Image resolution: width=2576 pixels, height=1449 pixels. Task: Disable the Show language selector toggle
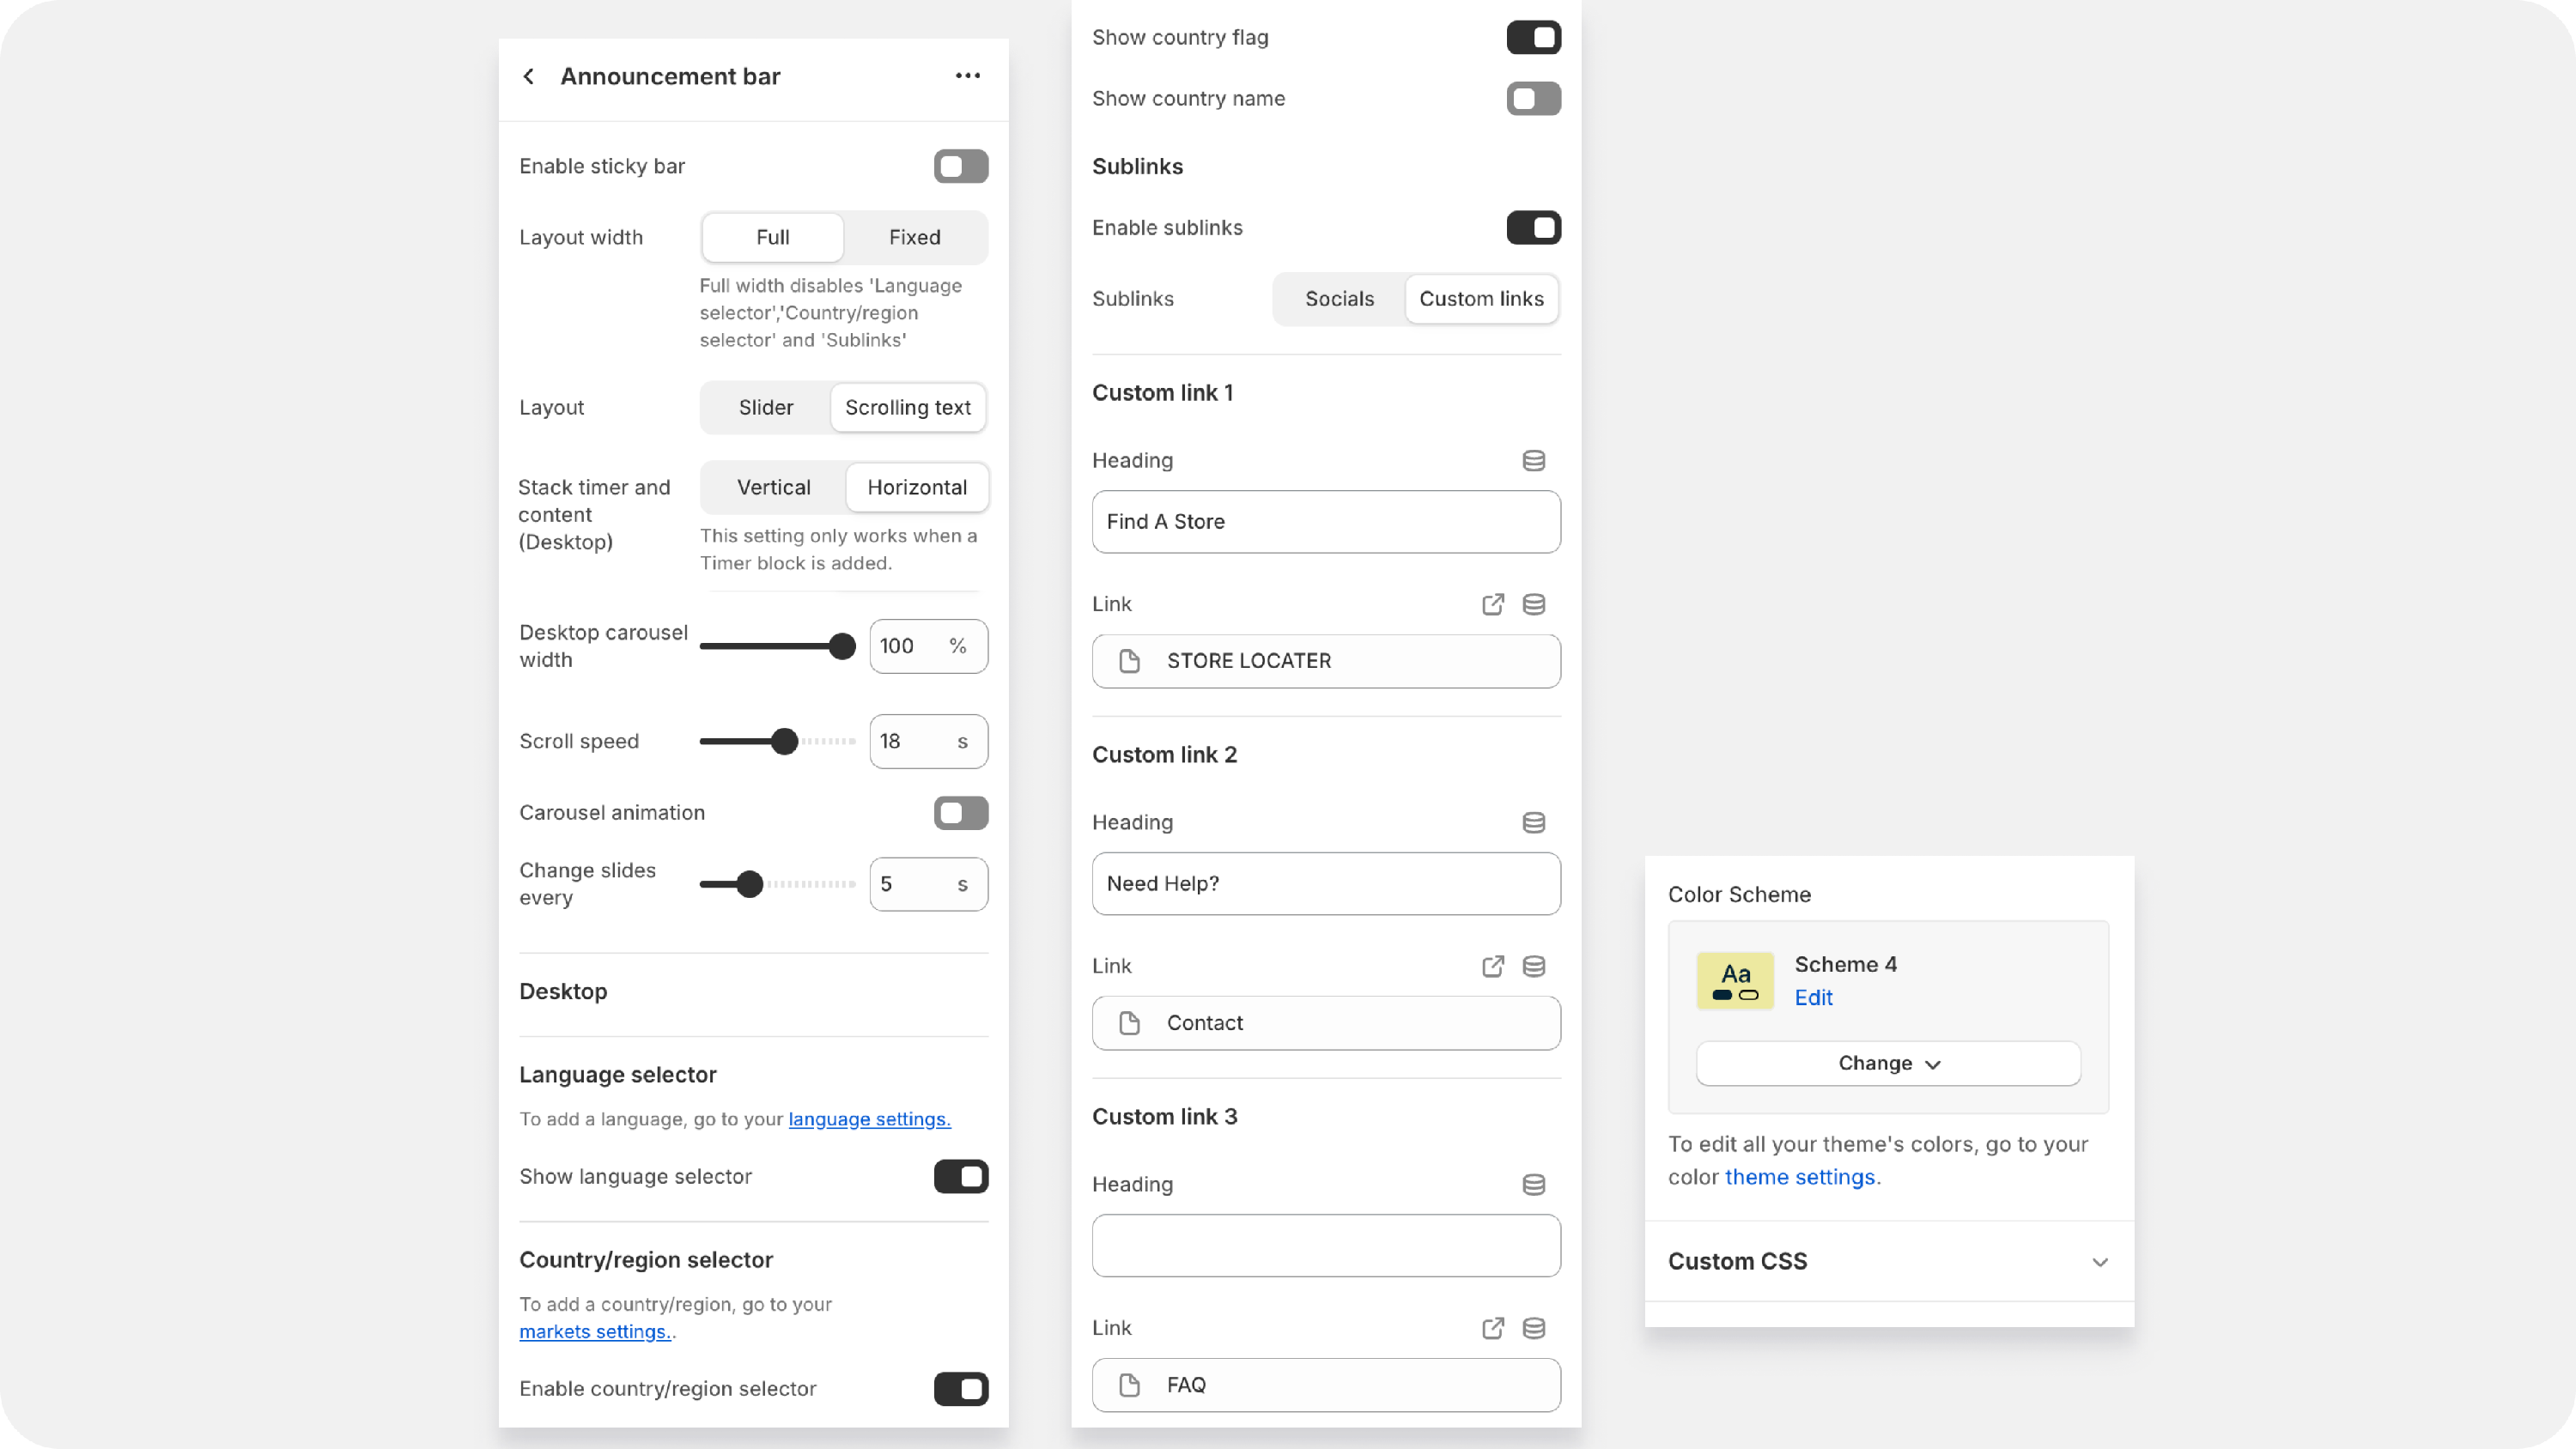pyautogui.click(x=960, y=1176)
